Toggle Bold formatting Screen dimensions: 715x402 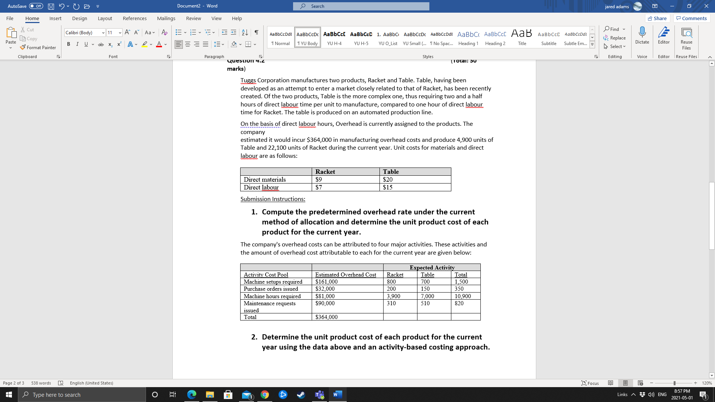coord(69,44)
